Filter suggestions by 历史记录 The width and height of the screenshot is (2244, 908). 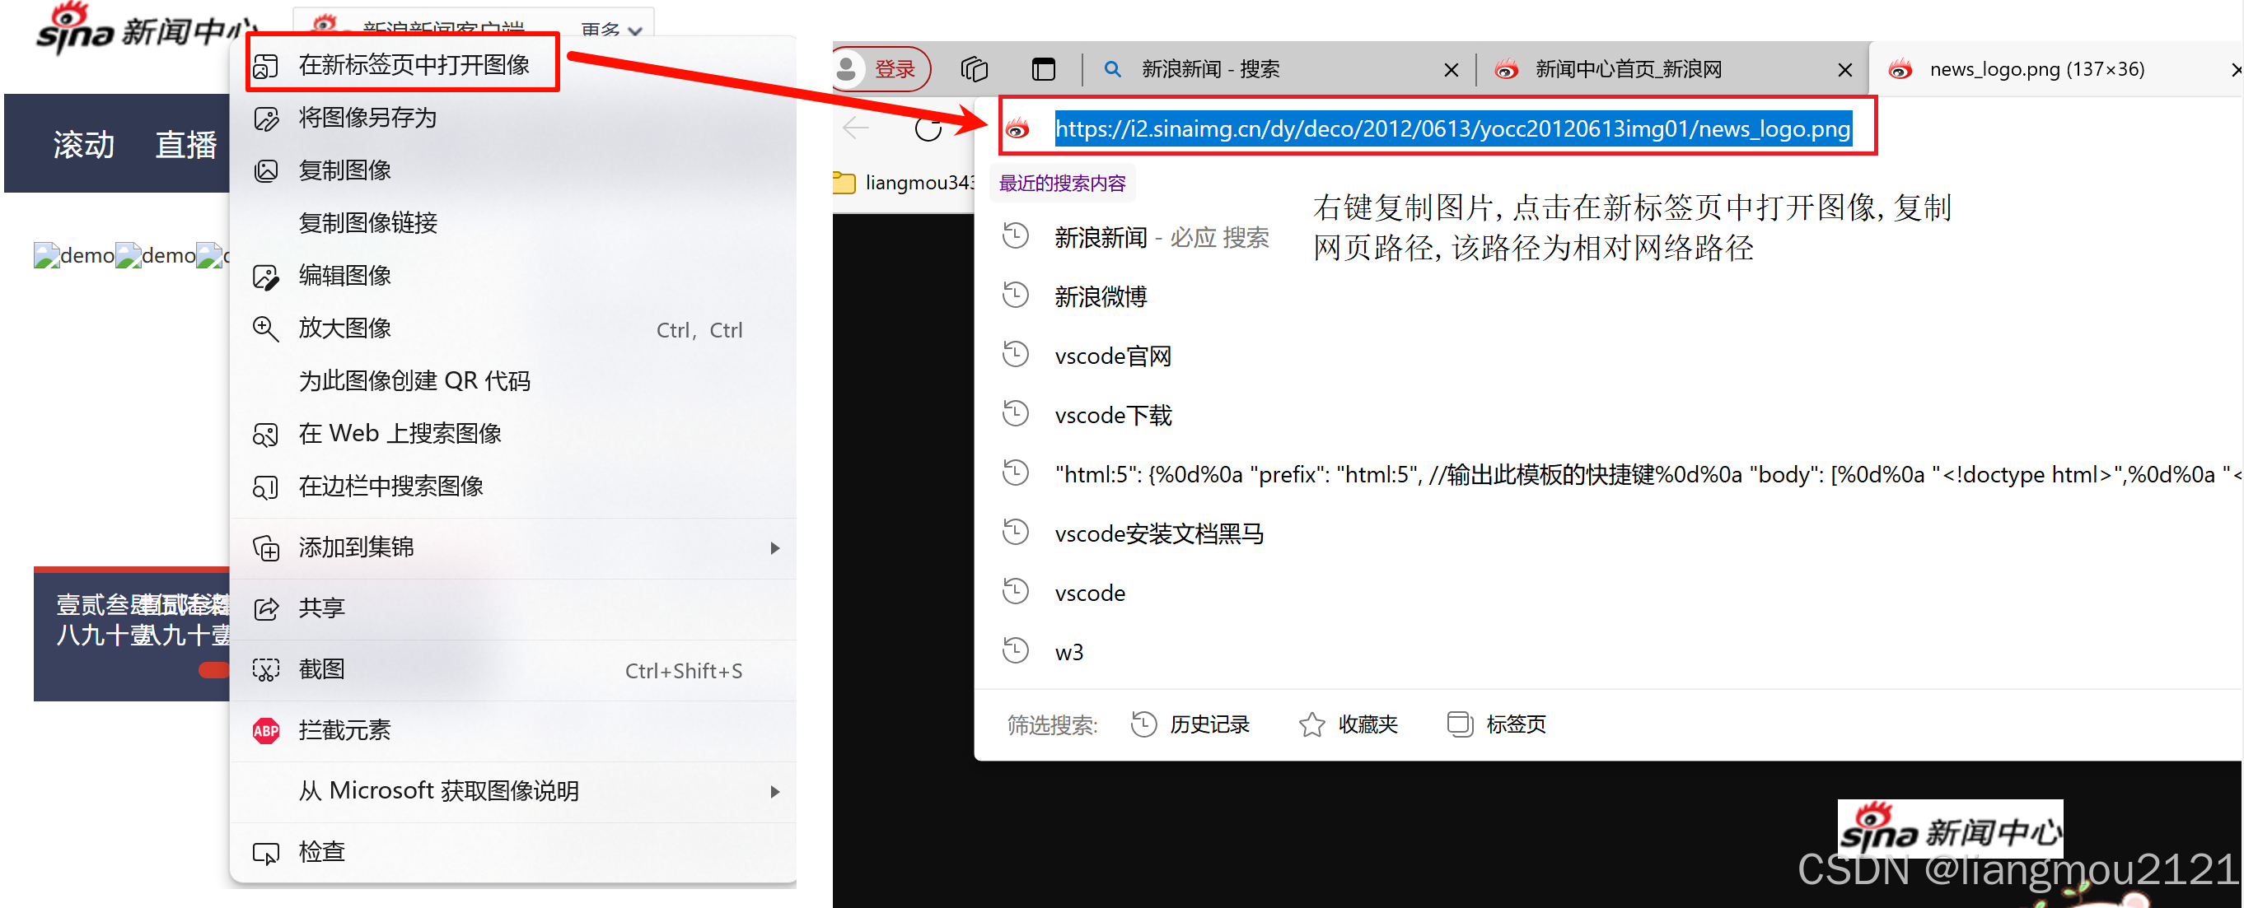(x=1191, y=724)
